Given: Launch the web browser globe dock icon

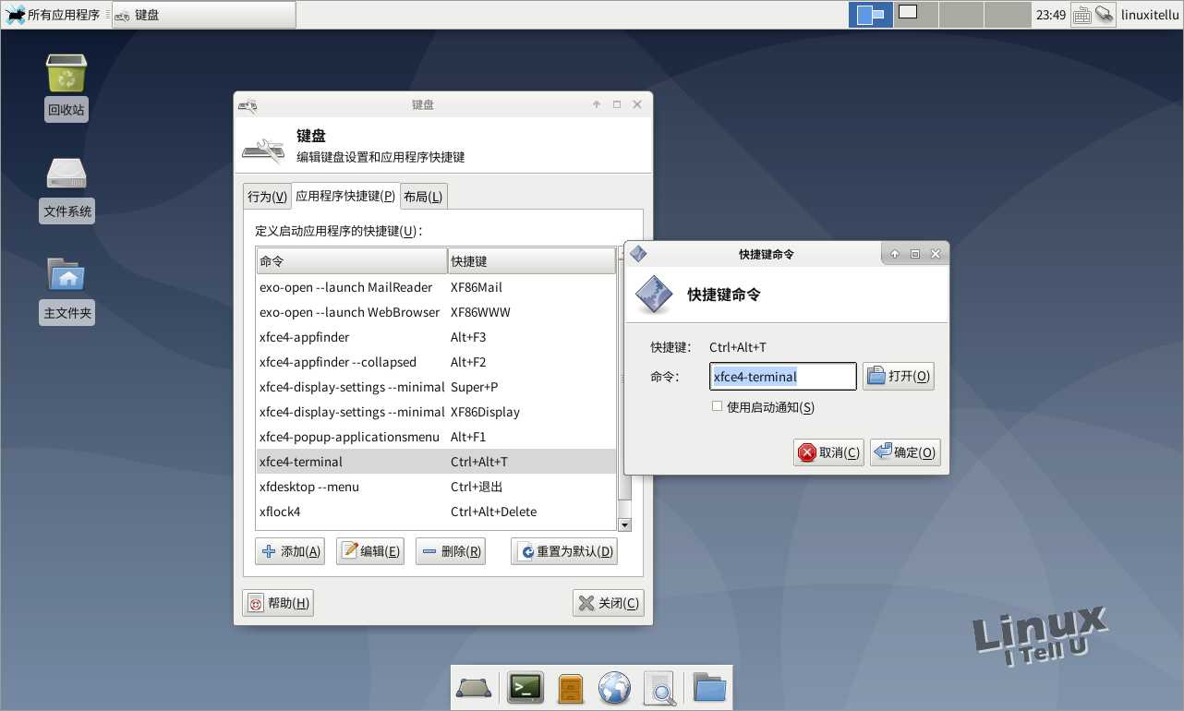Looking at the screenshot, I should tap(614, 688).
